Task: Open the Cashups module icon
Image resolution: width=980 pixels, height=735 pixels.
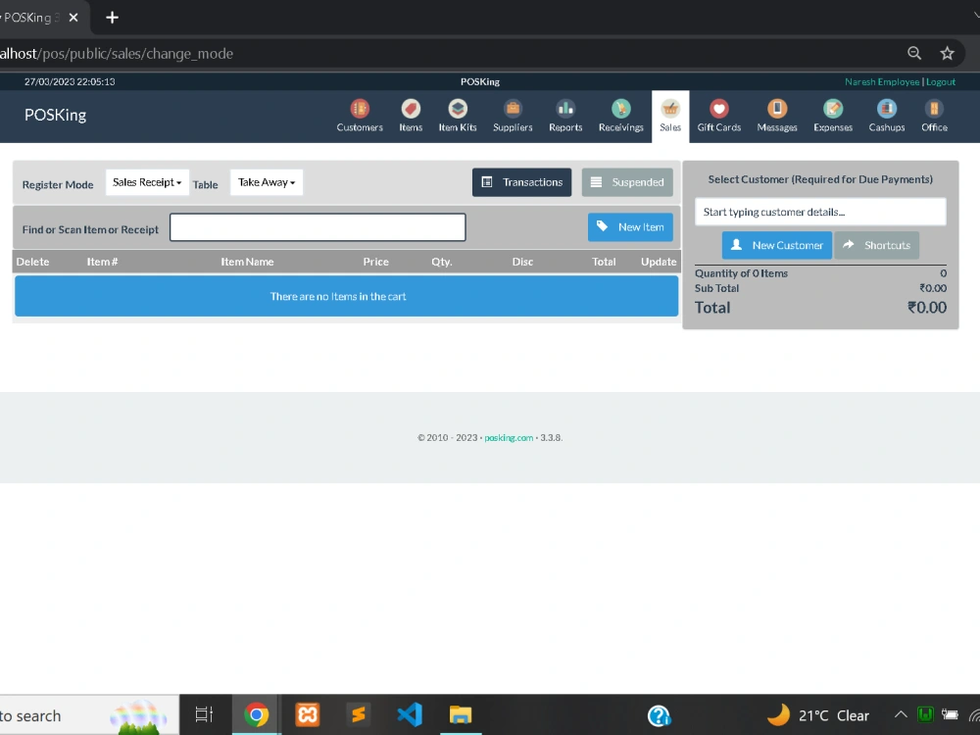Action: point(886,109)
